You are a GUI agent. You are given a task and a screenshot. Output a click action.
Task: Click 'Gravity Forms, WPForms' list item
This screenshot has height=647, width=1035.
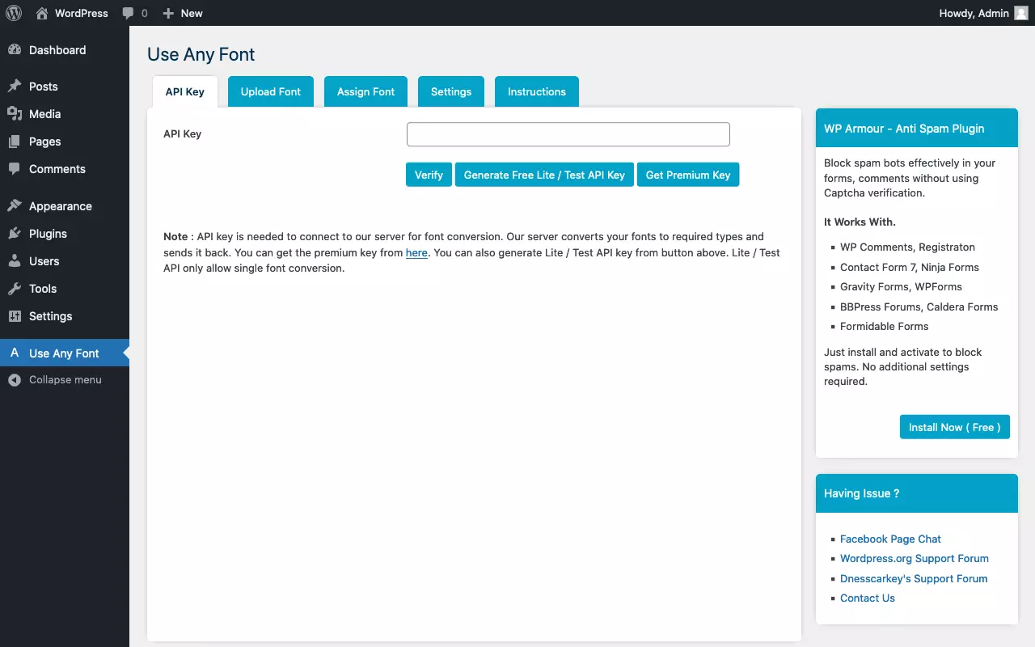[901, 287]
